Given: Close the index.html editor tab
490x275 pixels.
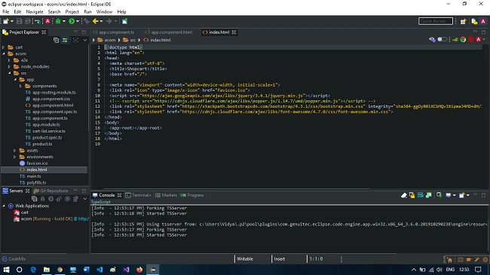Looking at the screenshot, I should tap(234, 32).
